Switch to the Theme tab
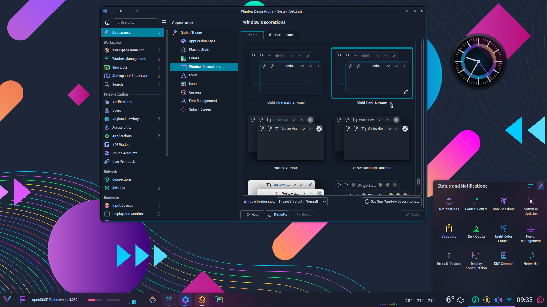The width and height of the screenshot is (547, 307). tap(252, 35)
